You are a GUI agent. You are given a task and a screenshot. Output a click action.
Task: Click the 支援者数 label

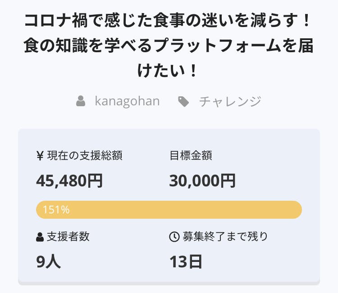pyautogui.click(x=68, y=237)
